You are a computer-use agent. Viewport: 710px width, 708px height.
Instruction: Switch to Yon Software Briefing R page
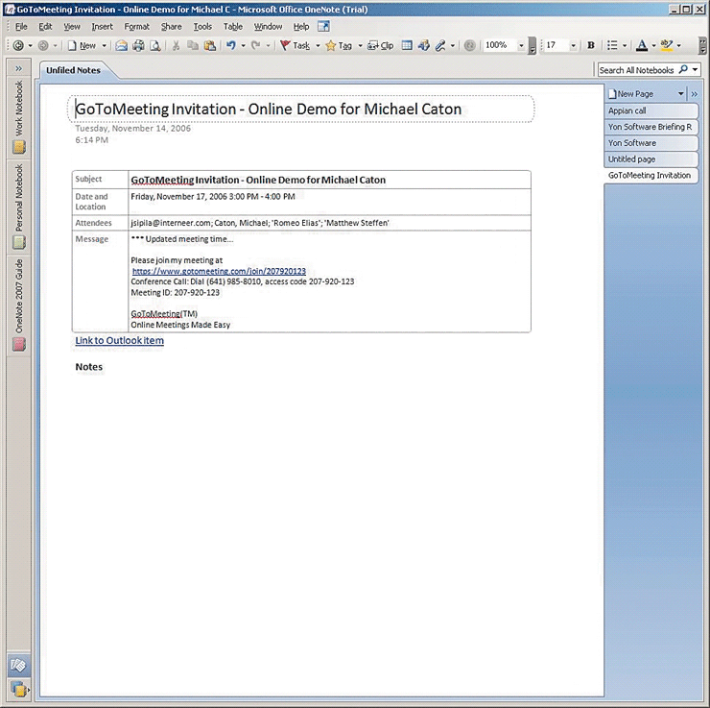click(x=651, y=127)
